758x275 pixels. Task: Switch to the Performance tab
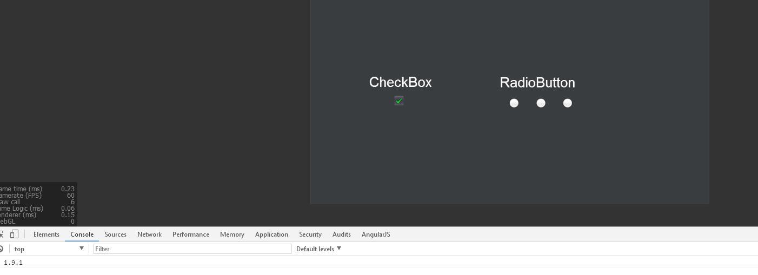(191, 234)
